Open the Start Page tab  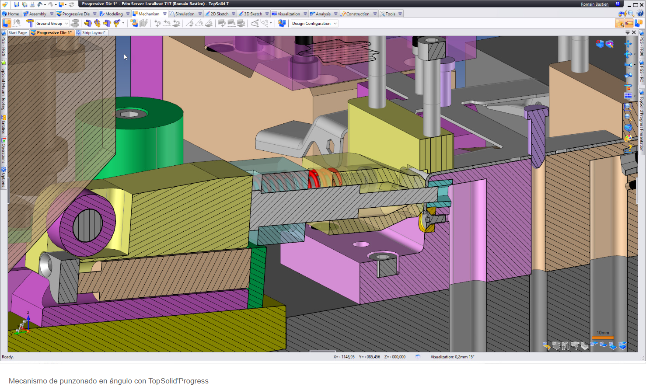[x=17, y=33]
